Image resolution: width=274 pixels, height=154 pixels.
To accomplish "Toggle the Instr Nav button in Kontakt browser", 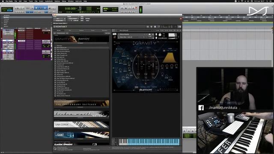I will click(107, 33).
